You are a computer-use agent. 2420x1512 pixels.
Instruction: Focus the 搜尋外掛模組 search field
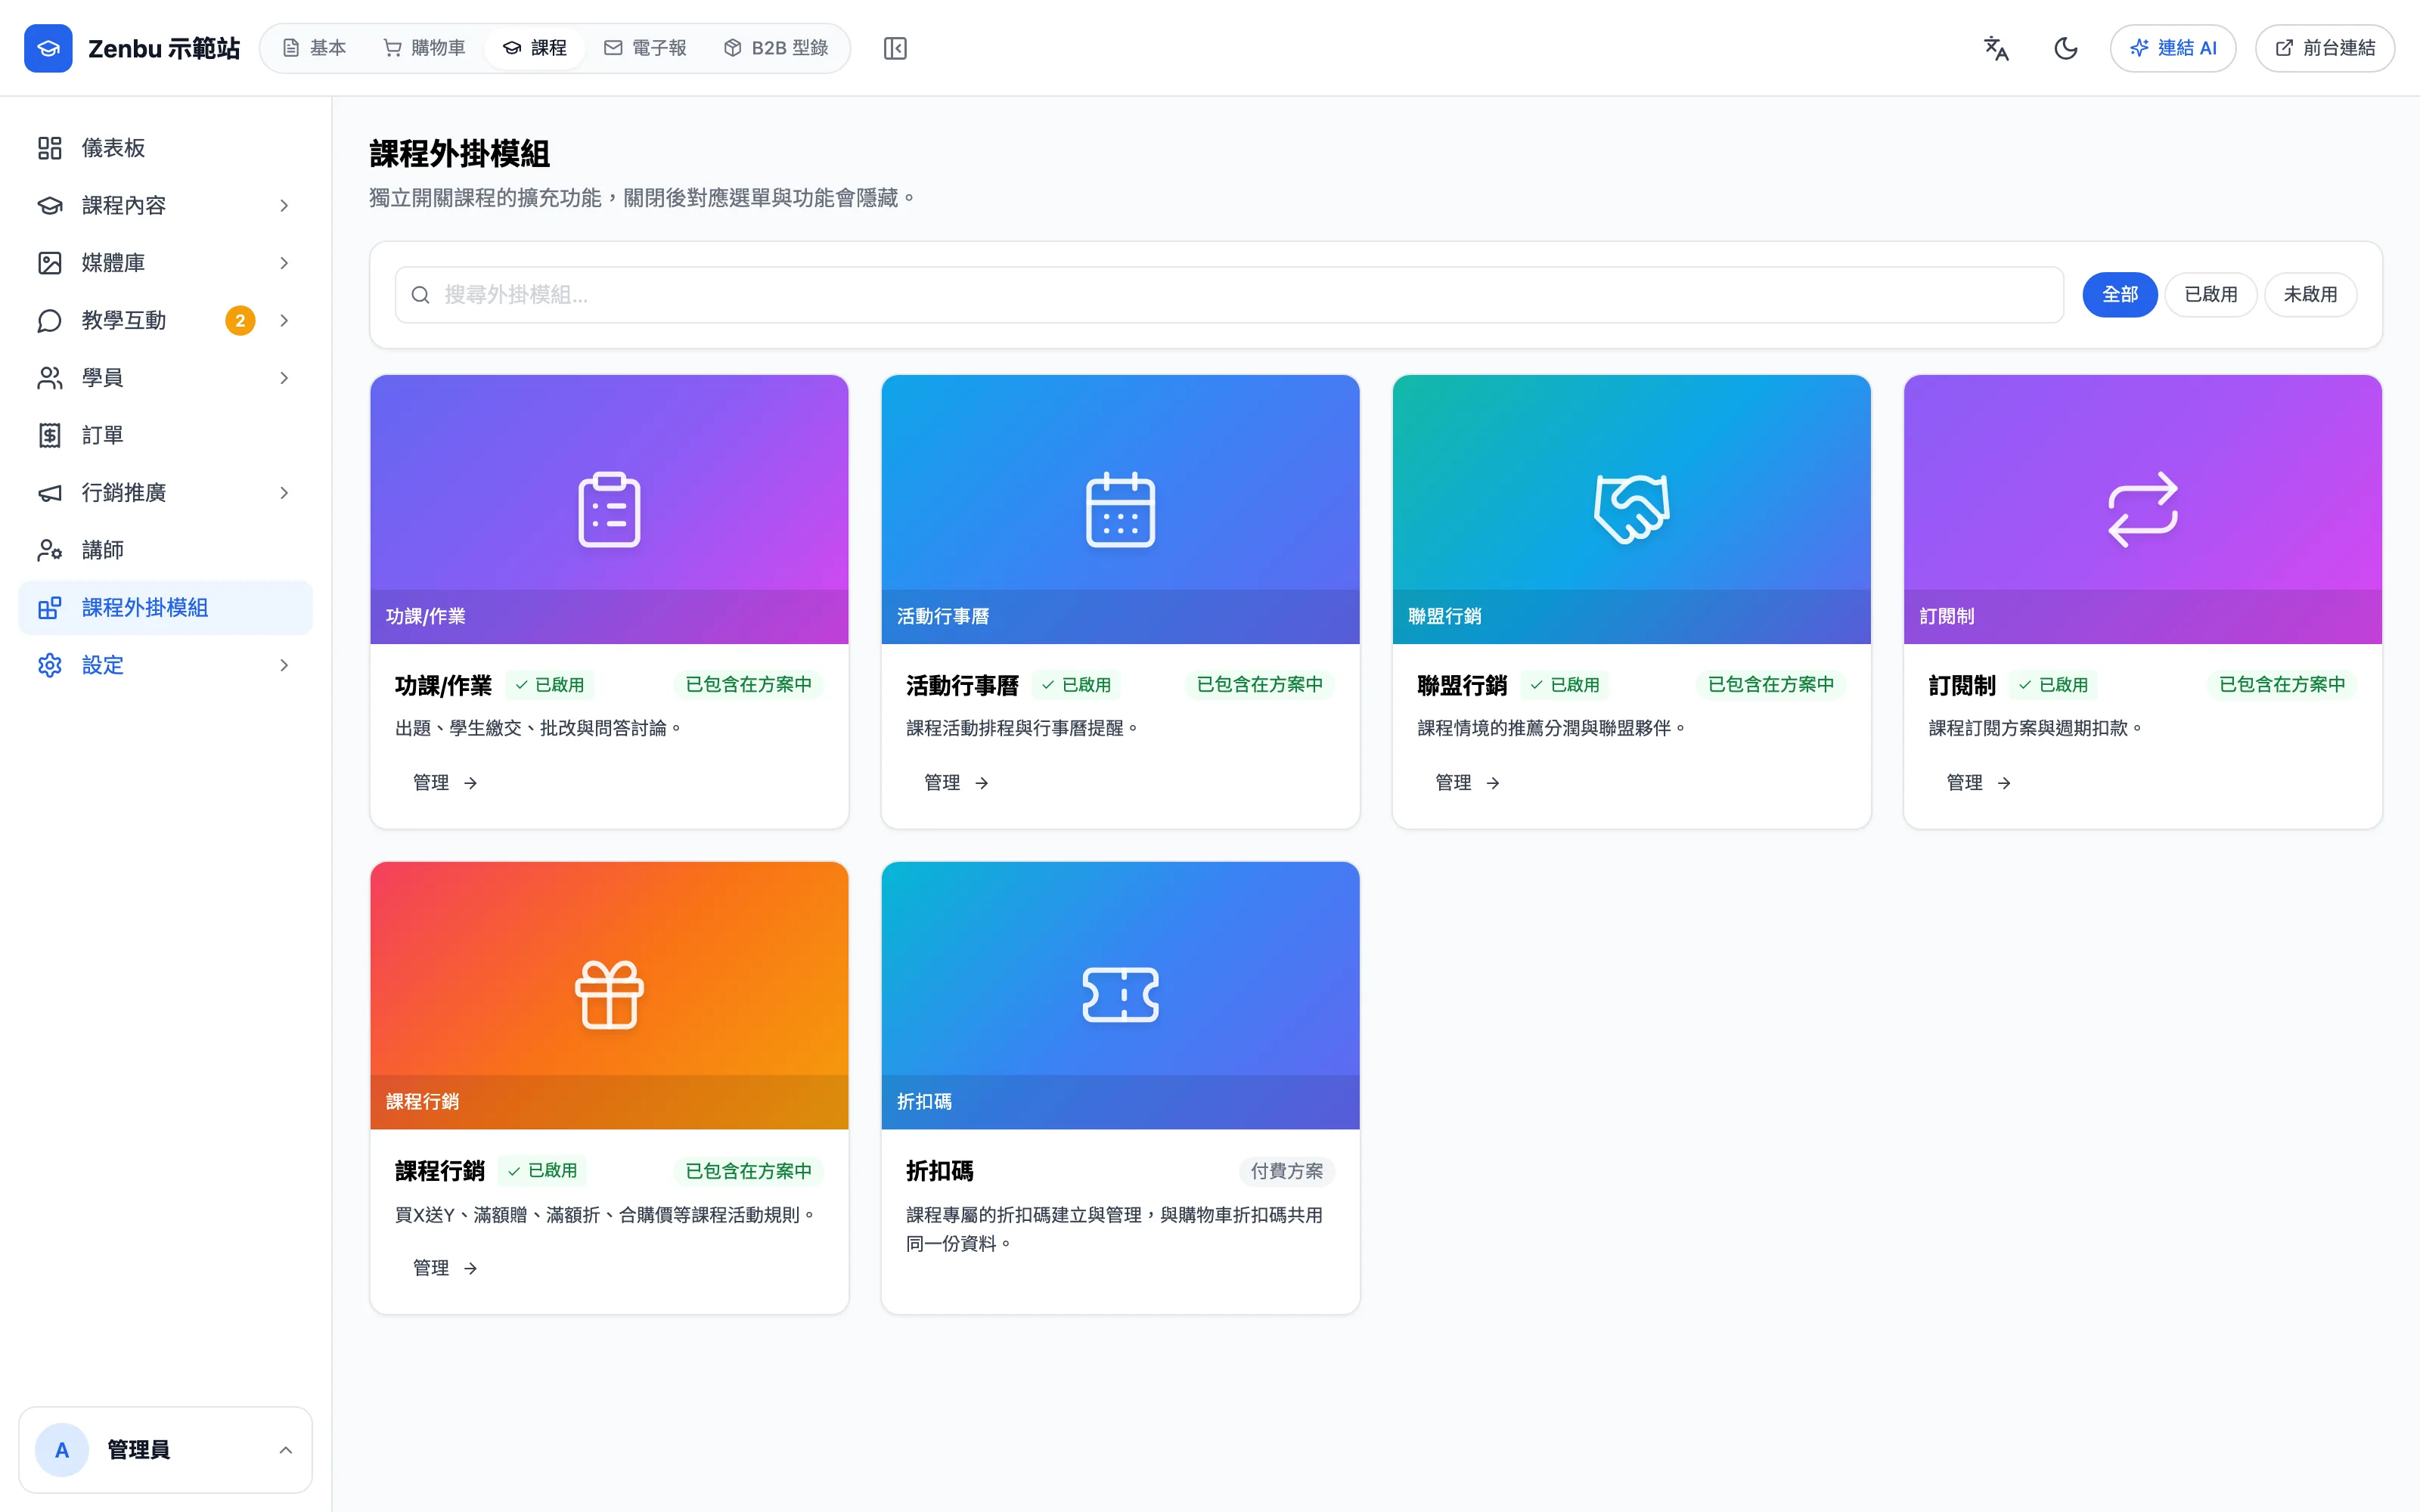click(x=1229, y=294)
